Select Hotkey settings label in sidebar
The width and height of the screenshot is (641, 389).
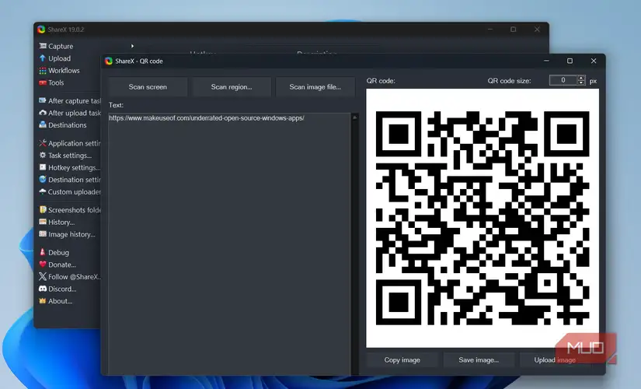point(74,167)
